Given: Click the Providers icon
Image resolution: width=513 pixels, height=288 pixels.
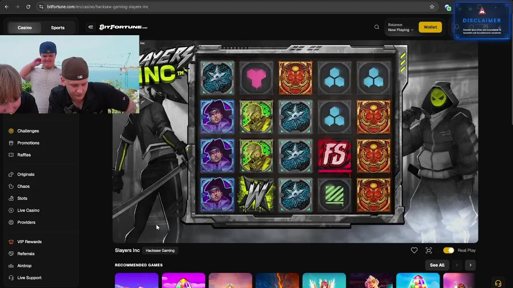Looking at the screenshot, I should 11,222.
